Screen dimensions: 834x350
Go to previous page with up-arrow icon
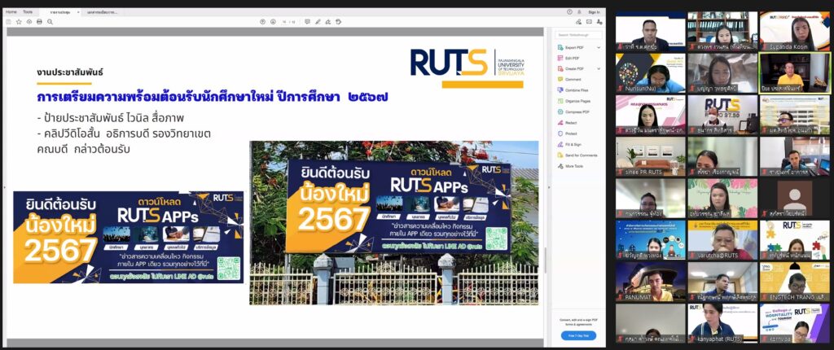[262, 22]
